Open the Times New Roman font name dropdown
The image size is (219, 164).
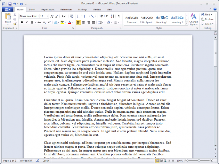38,16
